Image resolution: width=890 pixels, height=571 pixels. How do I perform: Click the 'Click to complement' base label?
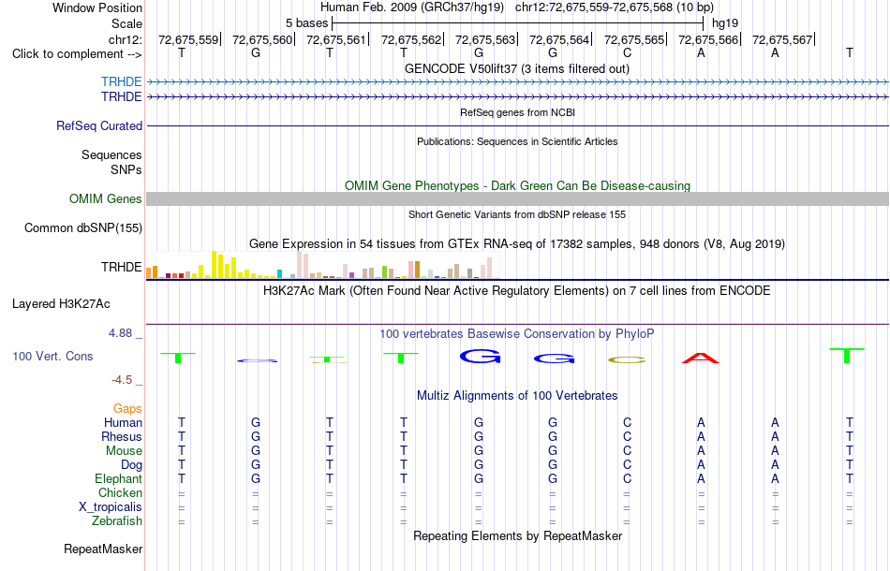(77, 54)
